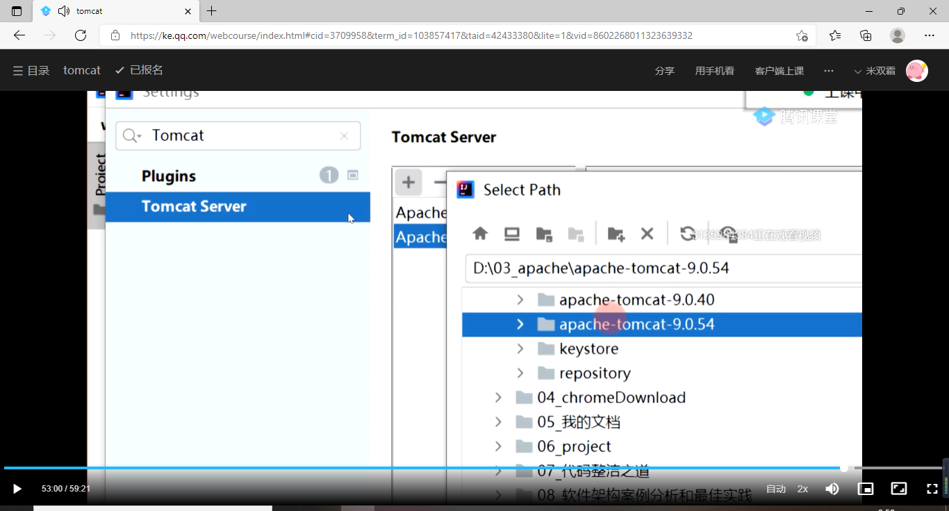Click the pink user avatar
Image resolution: width=949 pixels, height=511 pixels.
pos(917,70)
